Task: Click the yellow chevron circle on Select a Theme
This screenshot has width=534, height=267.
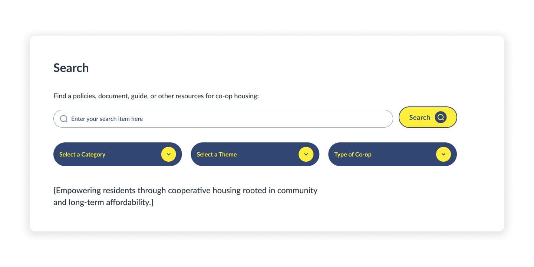Action: pyautogui.click(x=306, y=154)
